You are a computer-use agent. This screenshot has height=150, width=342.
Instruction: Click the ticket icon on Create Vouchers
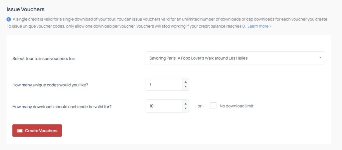[x=20, y=131]
